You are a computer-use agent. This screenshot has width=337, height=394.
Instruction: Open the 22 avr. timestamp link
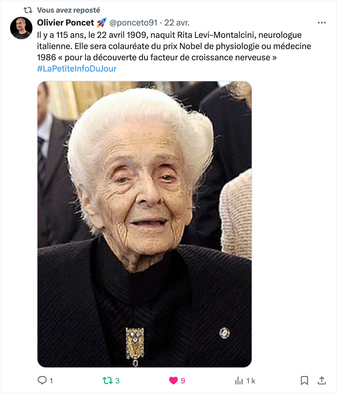(177, 23)
